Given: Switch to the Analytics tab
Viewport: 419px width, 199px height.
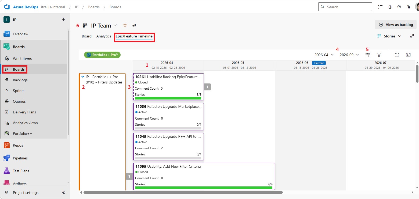Looking at the screenshot, I should 104,36.
